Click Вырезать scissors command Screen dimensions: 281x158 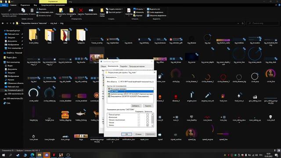point(41,9)
